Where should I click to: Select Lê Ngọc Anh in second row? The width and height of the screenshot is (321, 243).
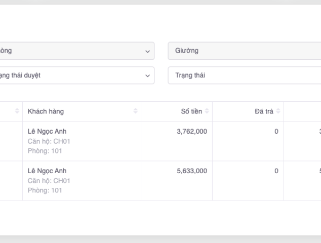tap(47, 171)
